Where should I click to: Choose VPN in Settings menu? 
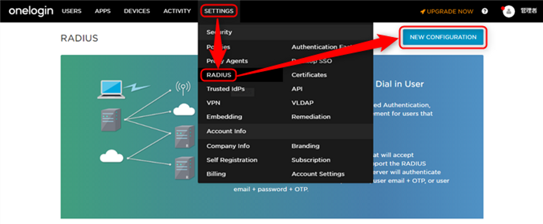[213, 103]
